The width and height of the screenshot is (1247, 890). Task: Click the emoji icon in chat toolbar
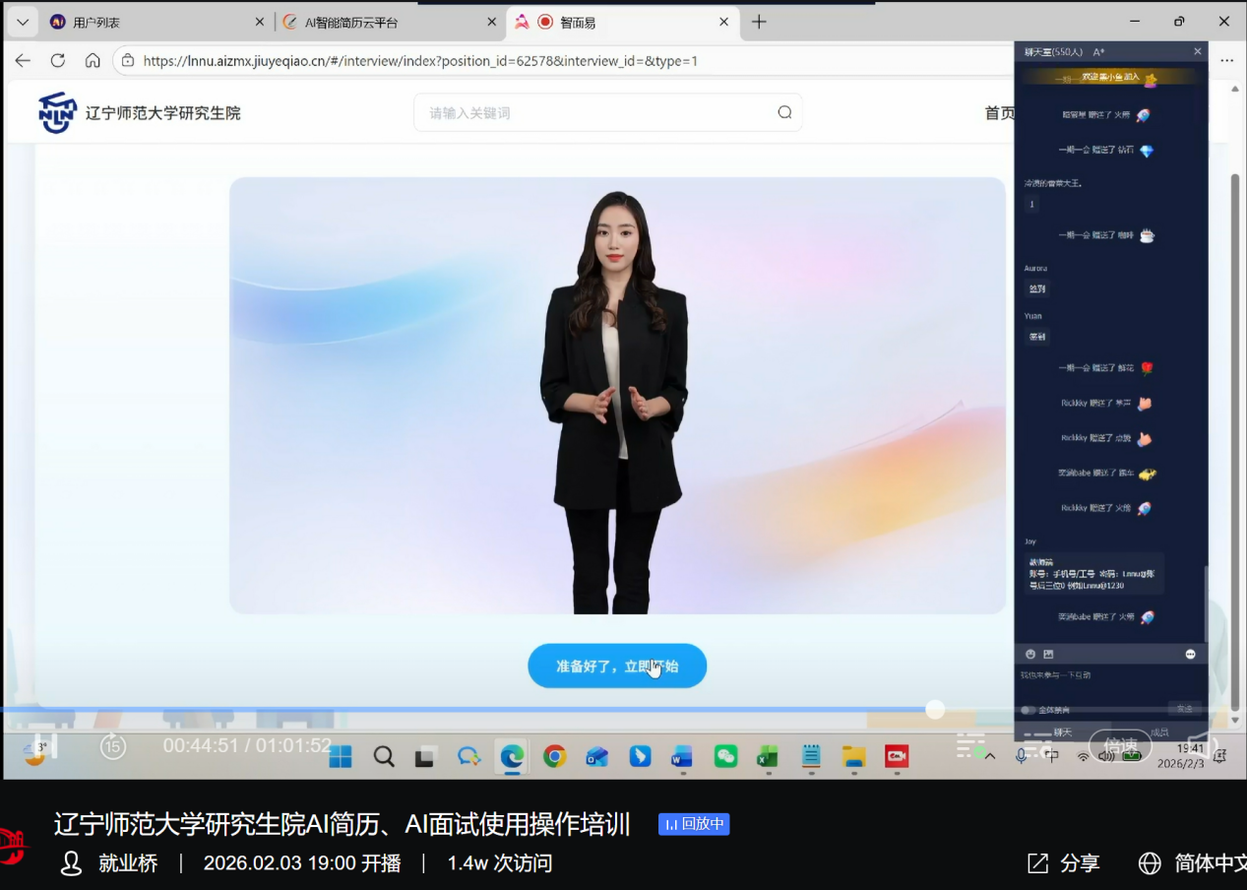point(1030,654)
